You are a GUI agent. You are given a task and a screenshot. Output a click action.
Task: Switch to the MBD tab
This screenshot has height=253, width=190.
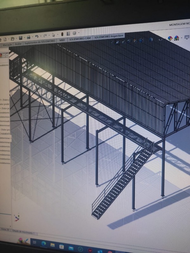[62, 40]
